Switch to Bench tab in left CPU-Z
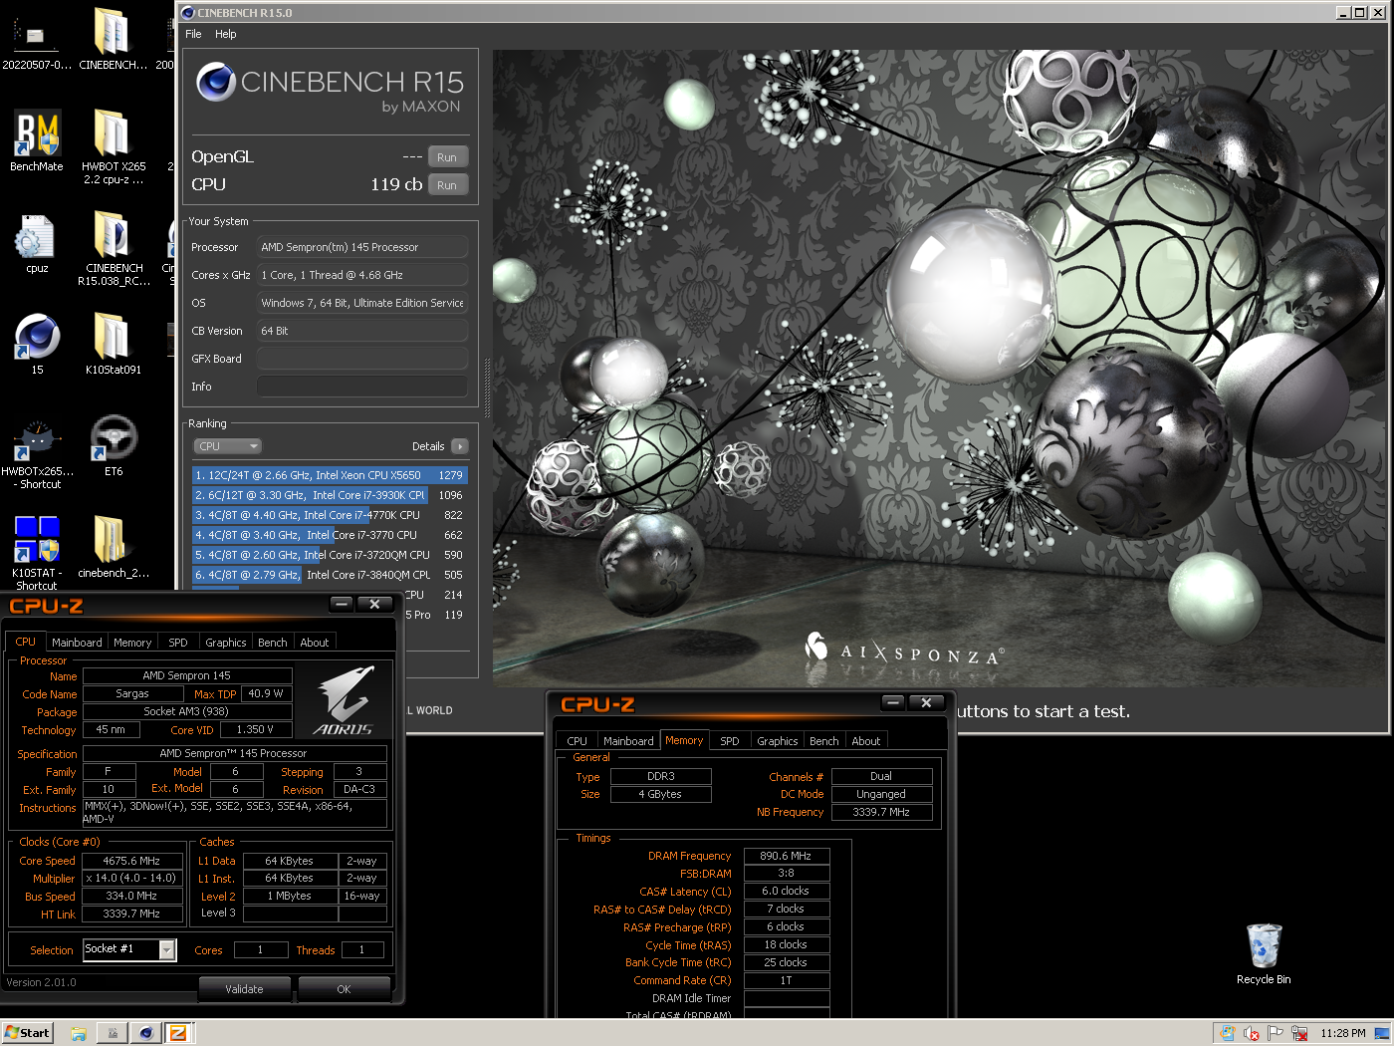 (273, 643)
